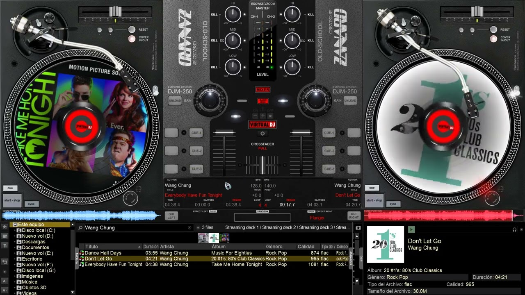Kill the LOW band on right channel

click(311, 67)
